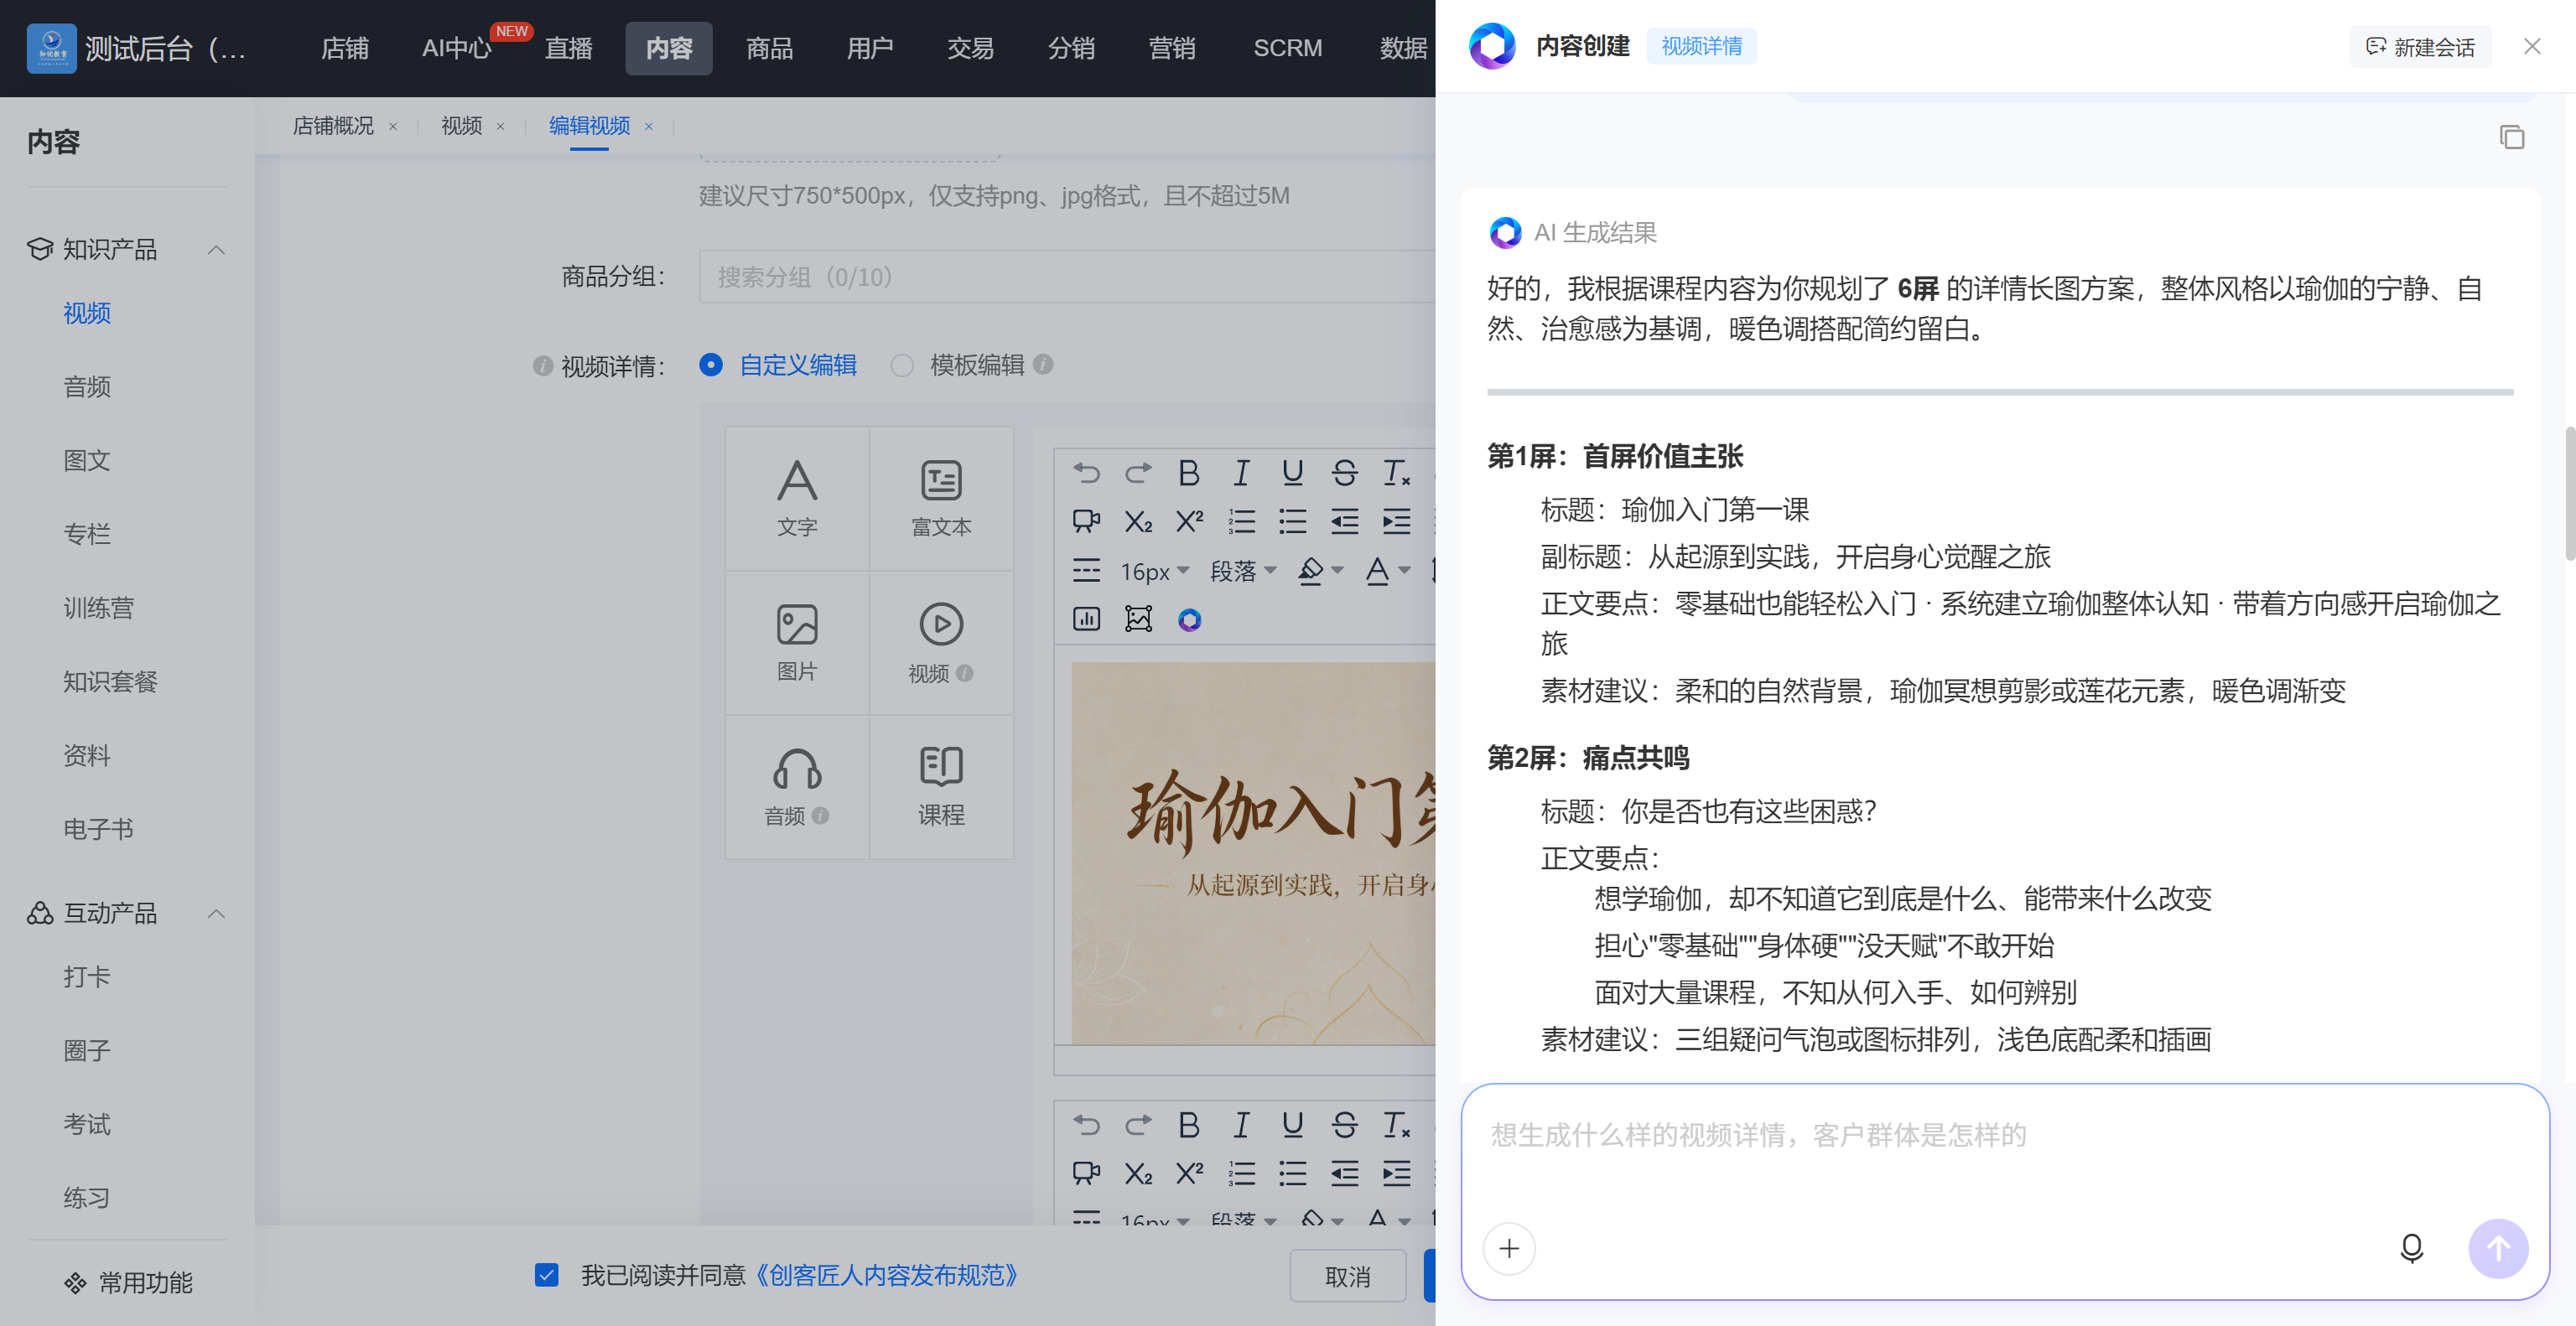Click Bulleted list in the upper editor toolbar

pyautogui.click(x=1292, y=521)
